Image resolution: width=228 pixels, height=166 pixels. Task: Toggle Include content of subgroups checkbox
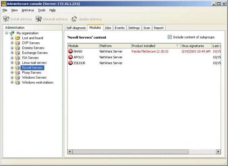coord(170,37)
